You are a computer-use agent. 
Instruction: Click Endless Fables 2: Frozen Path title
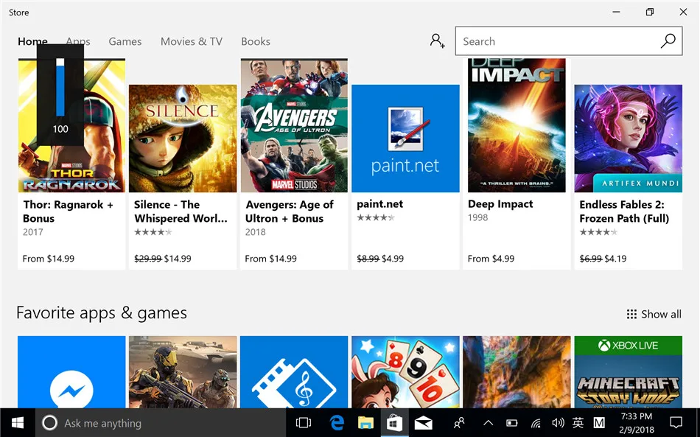[624, 211]
